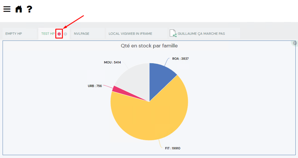The image size is (298, 158).
Task: Close the TEST HP tab with its x icon
Action: 65,34
